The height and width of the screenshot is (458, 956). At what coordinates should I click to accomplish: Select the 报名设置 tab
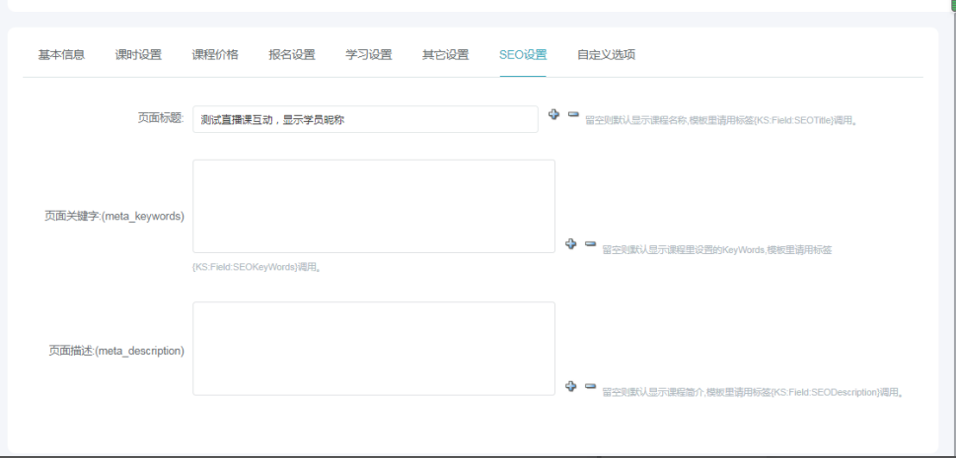[x=292, y=55]
